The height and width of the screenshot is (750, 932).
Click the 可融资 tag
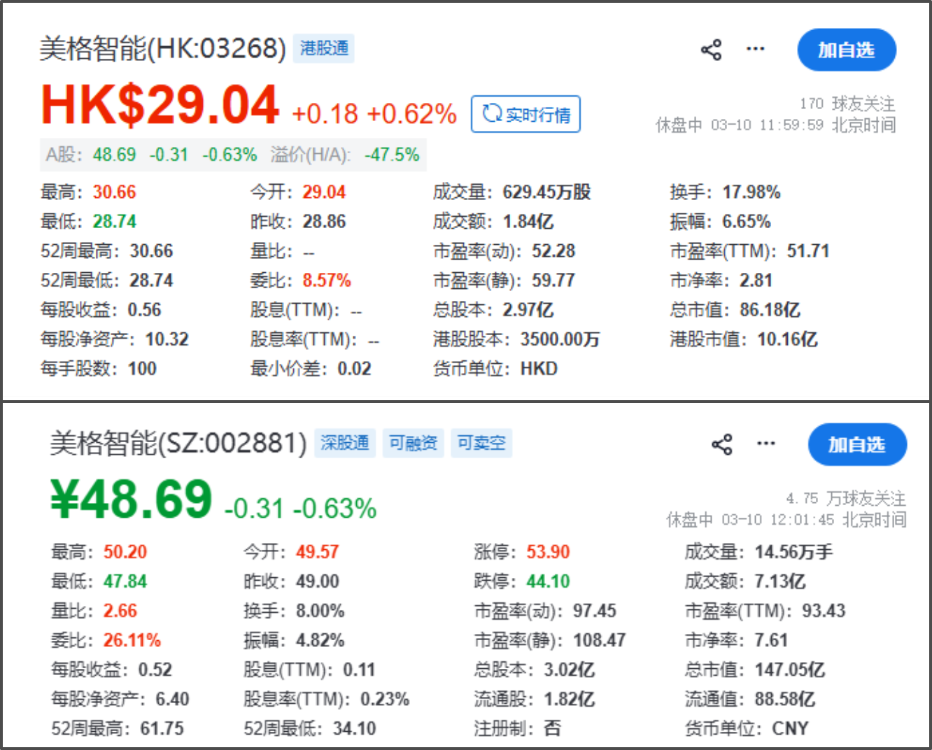pyautogui.click(x=413, y=443)
